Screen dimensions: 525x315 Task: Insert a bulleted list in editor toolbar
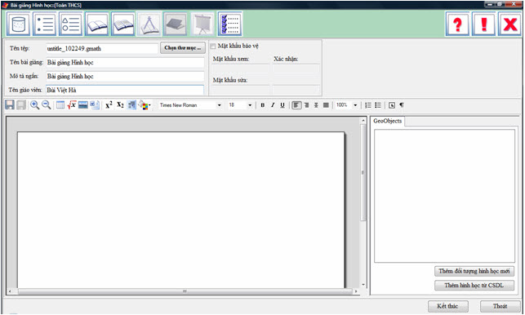[378, 105]
